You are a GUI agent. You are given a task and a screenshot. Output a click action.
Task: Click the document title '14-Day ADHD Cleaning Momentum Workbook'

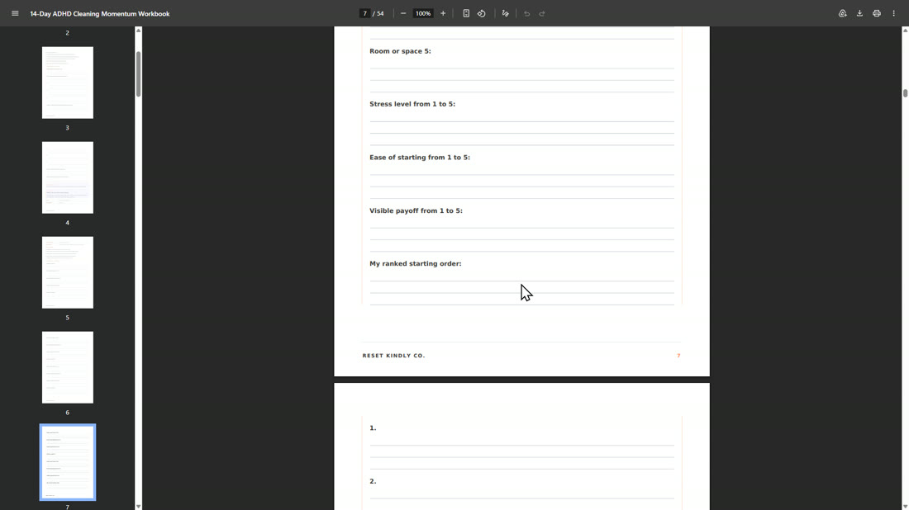click(x=100, y=13)
